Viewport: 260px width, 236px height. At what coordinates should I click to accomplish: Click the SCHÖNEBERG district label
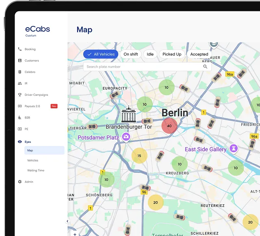point(99,195)
